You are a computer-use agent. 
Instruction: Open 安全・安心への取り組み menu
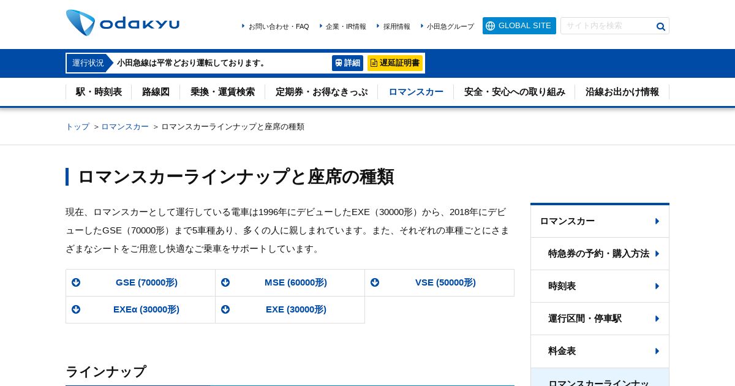514,92
